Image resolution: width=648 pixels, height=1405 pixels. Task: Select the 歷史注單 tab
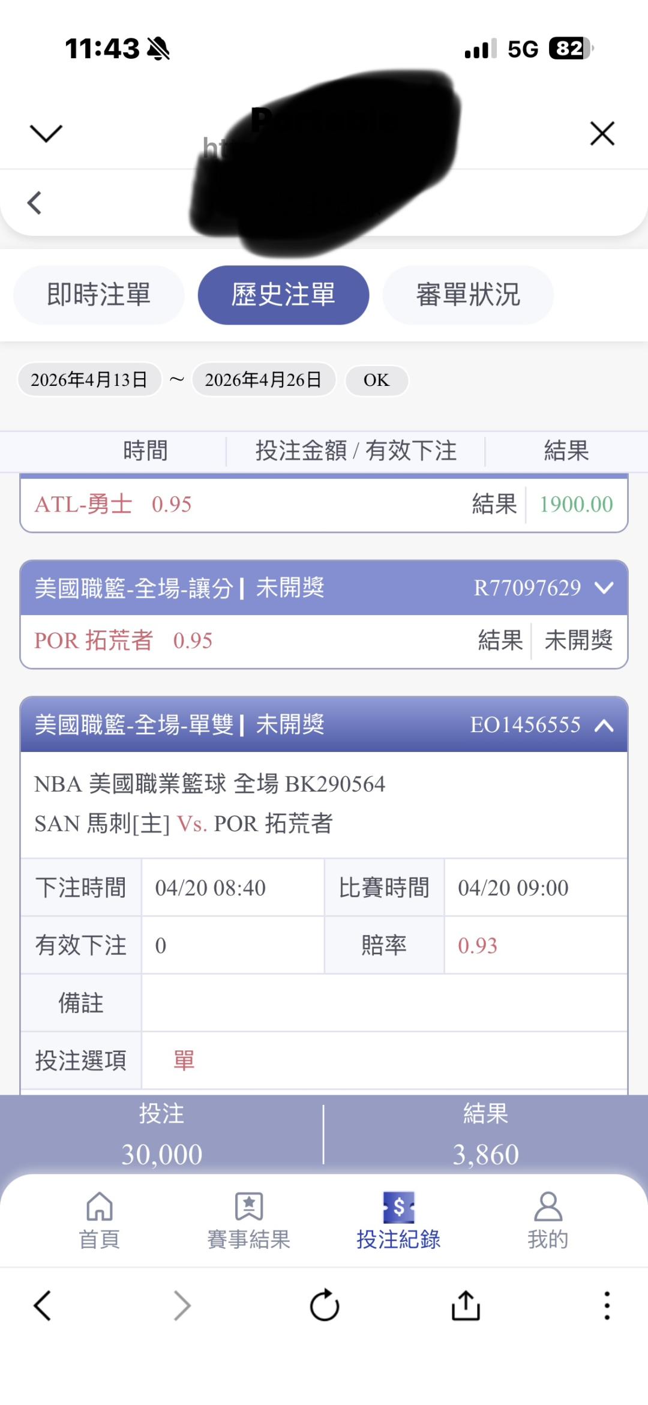(283, 295)
